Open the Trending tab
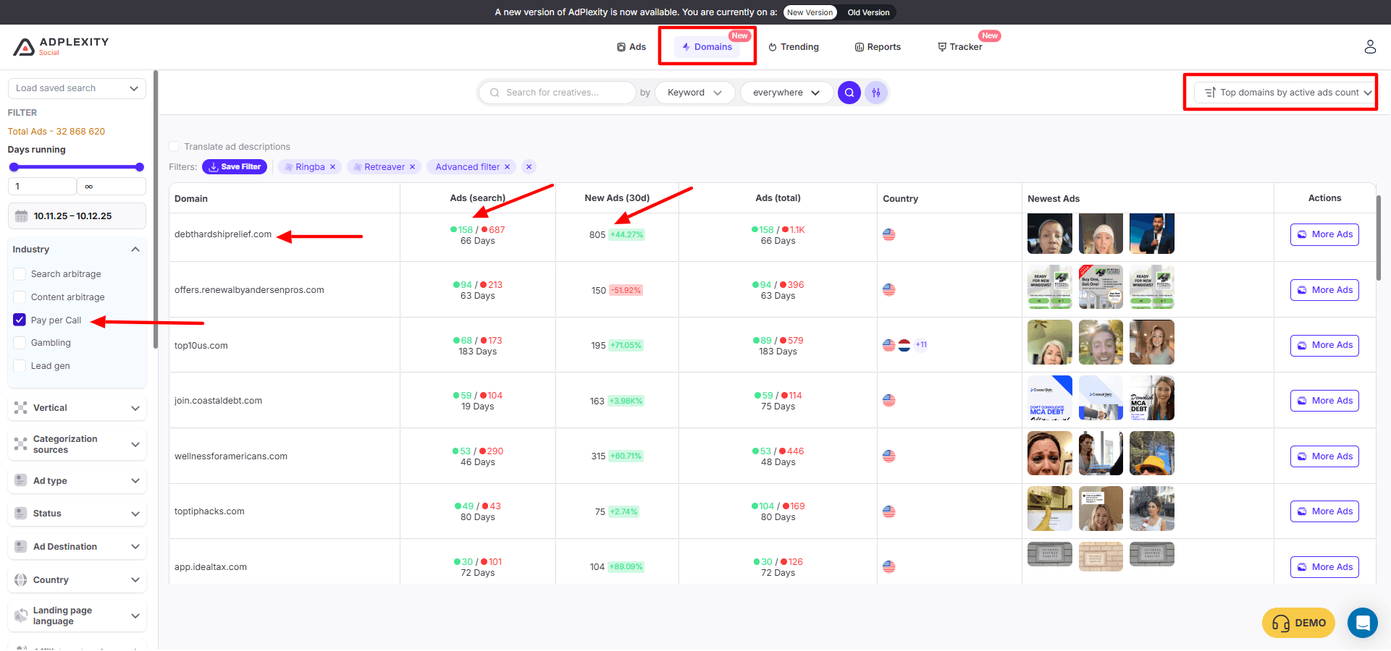 (794, 47)
